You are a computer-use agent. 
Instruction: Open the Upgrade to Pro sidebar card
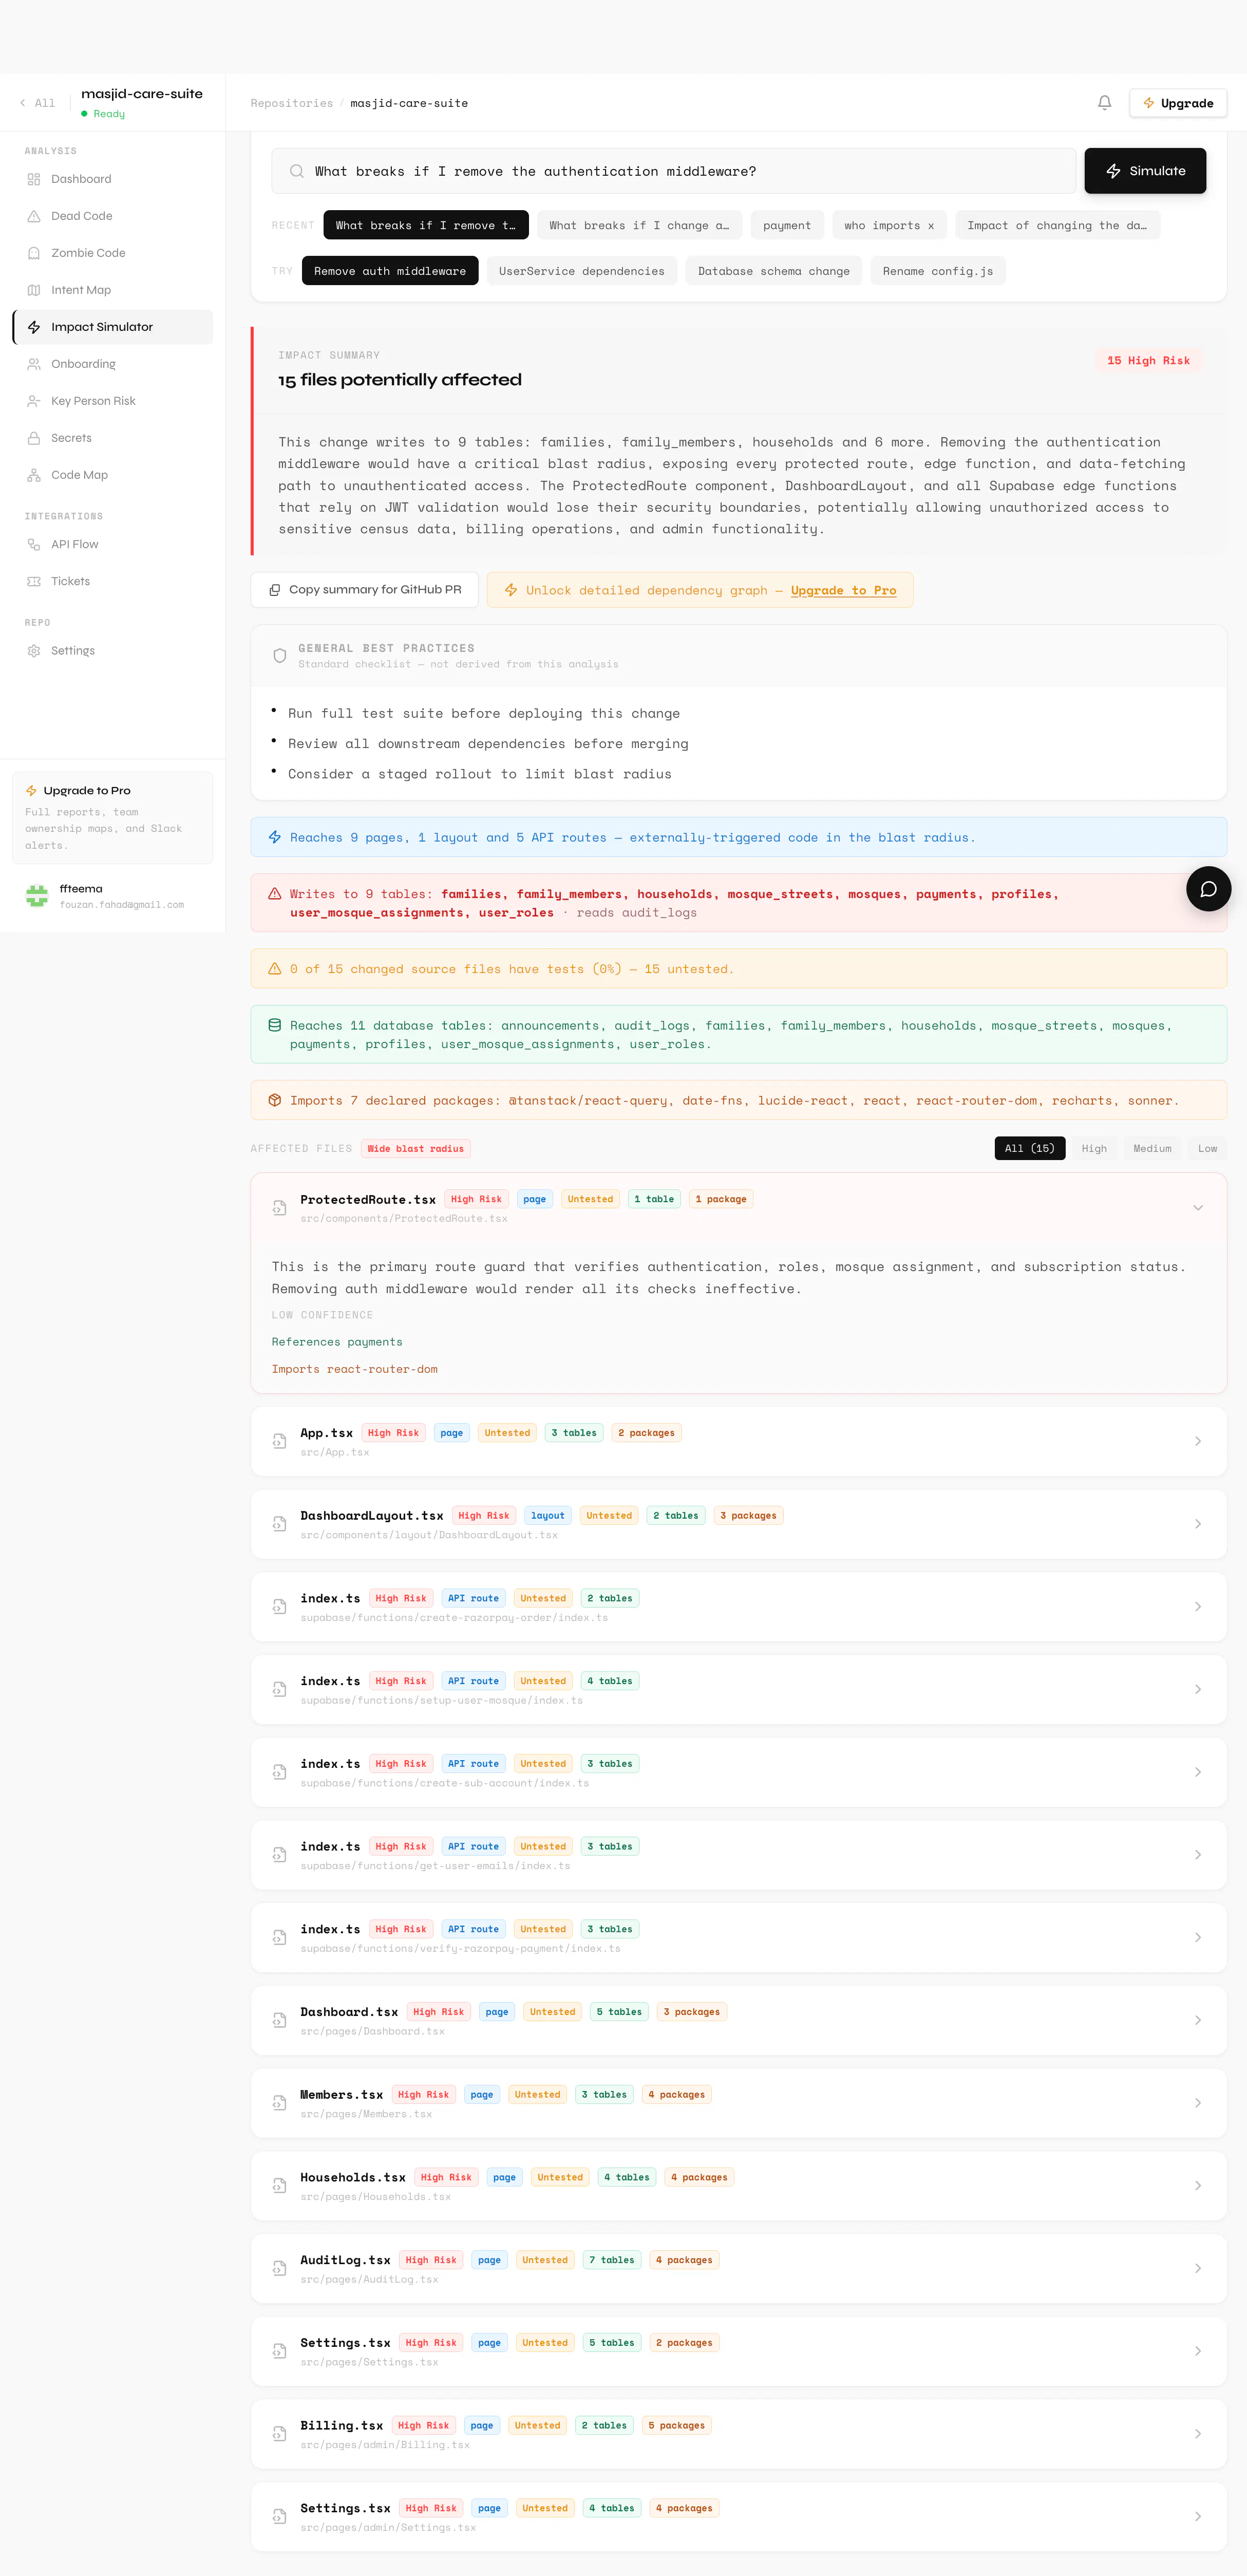113,817
